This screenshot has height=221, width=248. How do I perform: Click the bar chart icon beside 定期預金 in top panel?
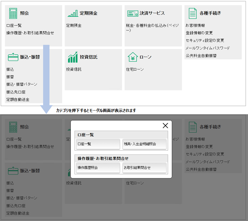click(73, 13)
